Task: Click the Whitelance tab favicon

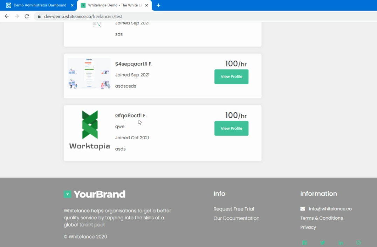Action: pos(83,5)
